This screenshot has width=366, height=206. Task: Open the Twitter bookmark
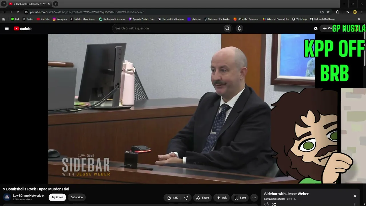[28, 19]
